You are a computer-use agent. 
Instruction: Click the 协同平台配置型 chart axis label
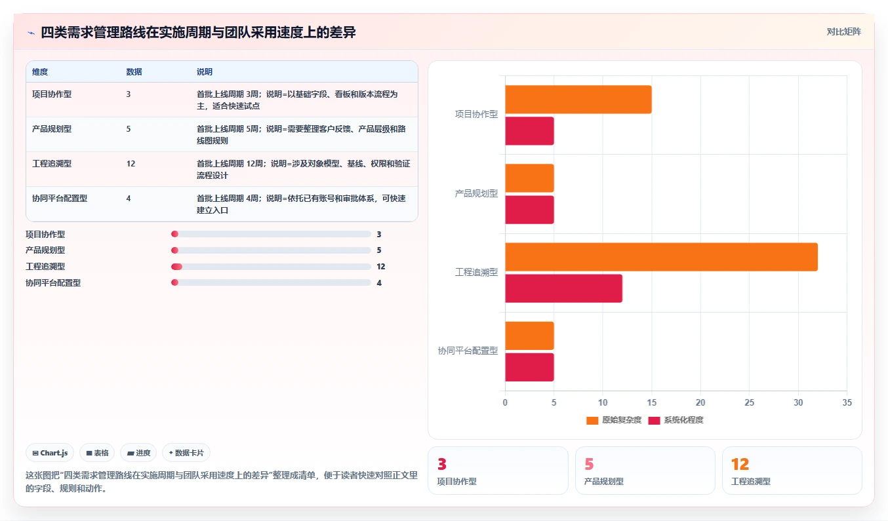pos(468,351)
